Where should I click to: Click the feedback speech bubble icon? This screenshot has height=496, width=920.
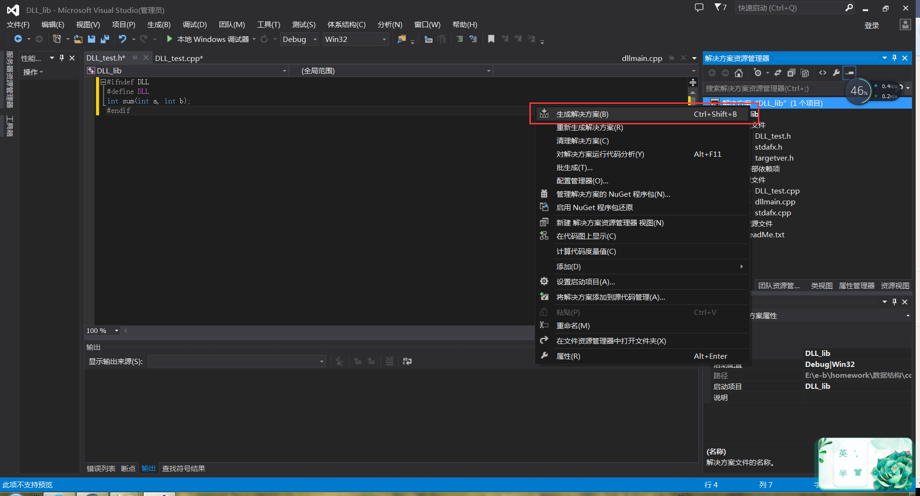699,8
